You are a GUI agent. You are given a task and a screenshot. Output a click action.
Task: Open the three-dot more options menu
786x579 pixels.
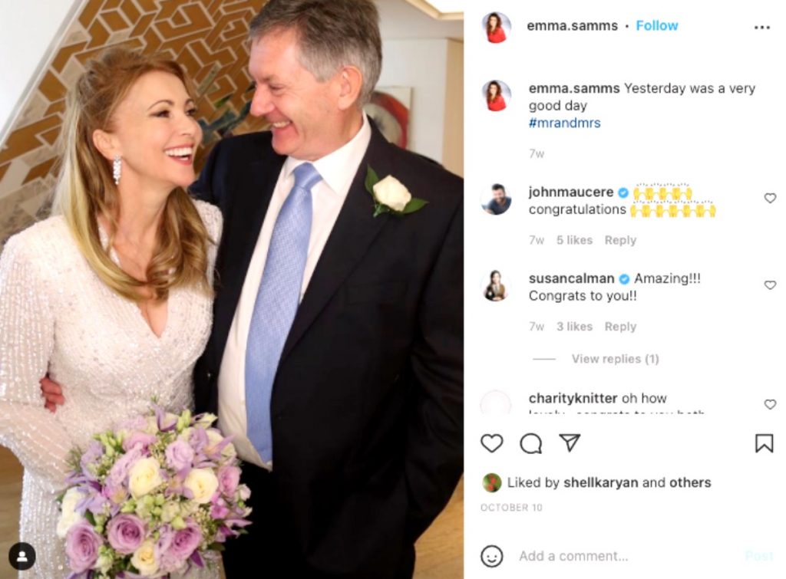762,28
